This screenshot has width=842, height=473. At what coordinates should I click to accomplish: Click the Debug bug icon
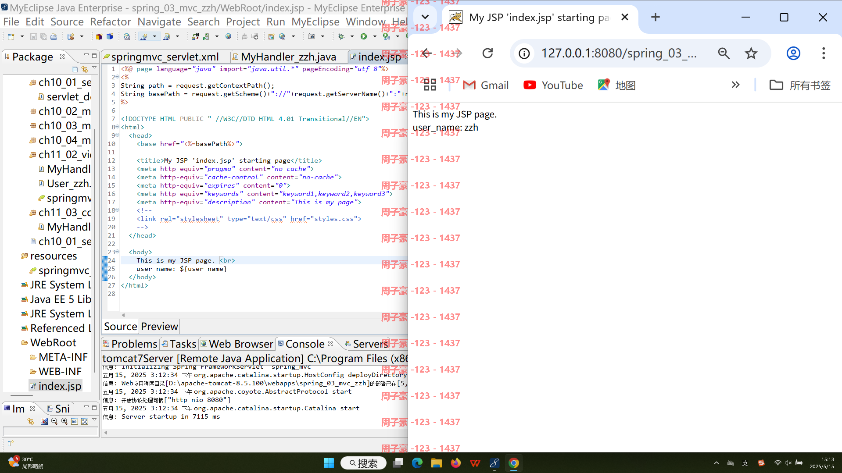pyautogui.click(x=341, y=37)
